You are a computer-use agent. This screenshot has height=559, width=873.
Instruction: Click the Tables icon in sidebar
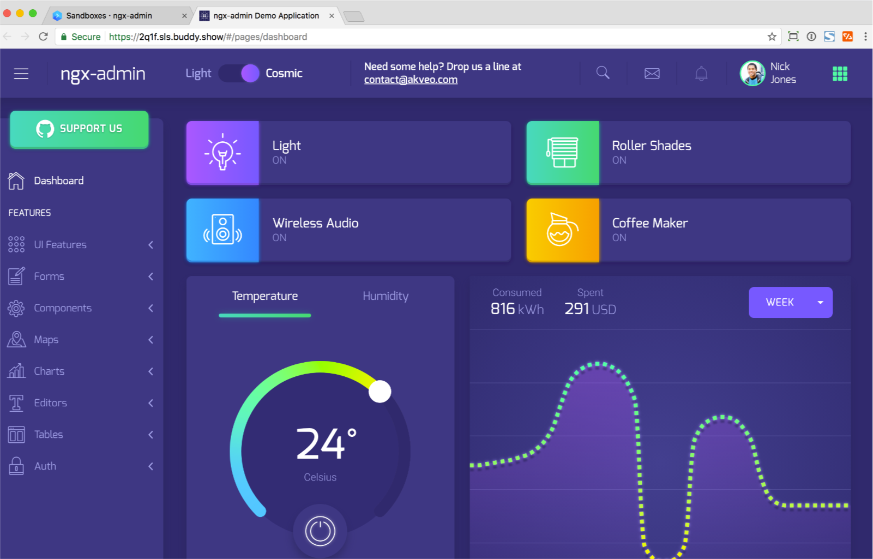[x=16, y=435]
